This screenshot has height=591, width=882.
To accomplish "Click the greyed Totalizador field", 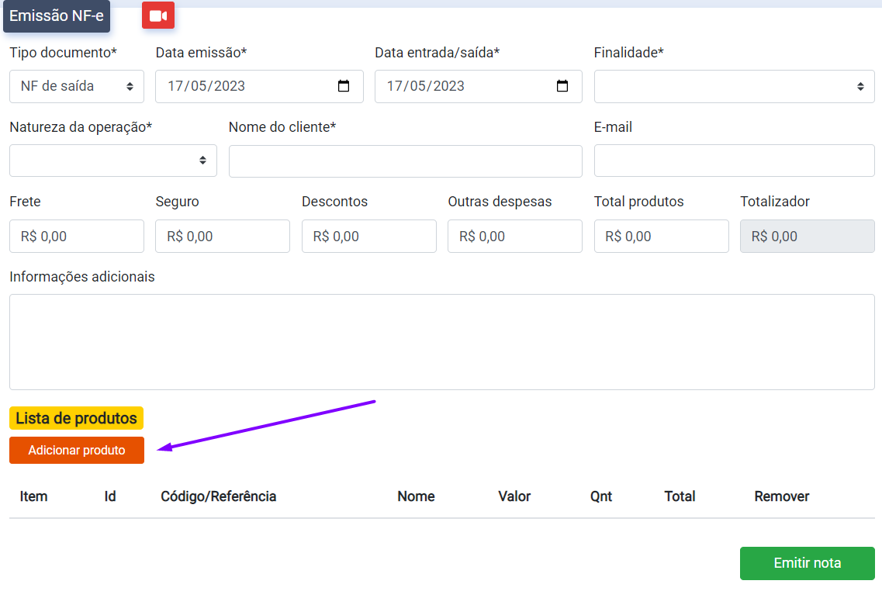I will pos(807,236).
